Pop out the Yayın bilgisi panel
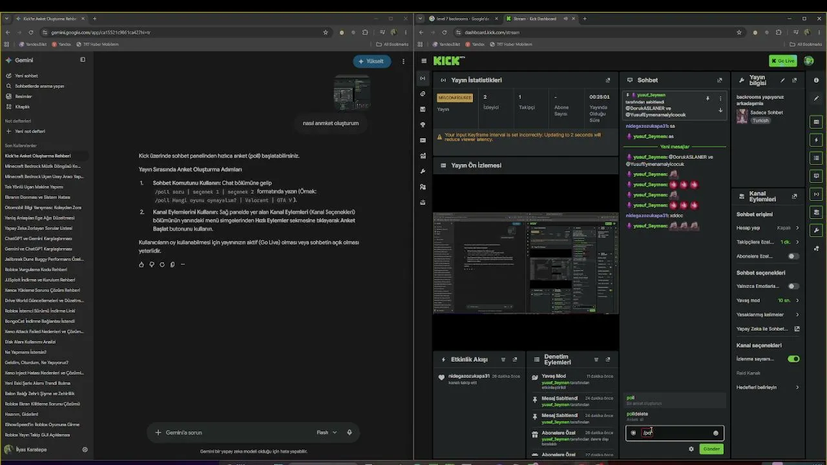Viewport: 827px width, 465px height. pyautogui.click(x=794, y=80)
